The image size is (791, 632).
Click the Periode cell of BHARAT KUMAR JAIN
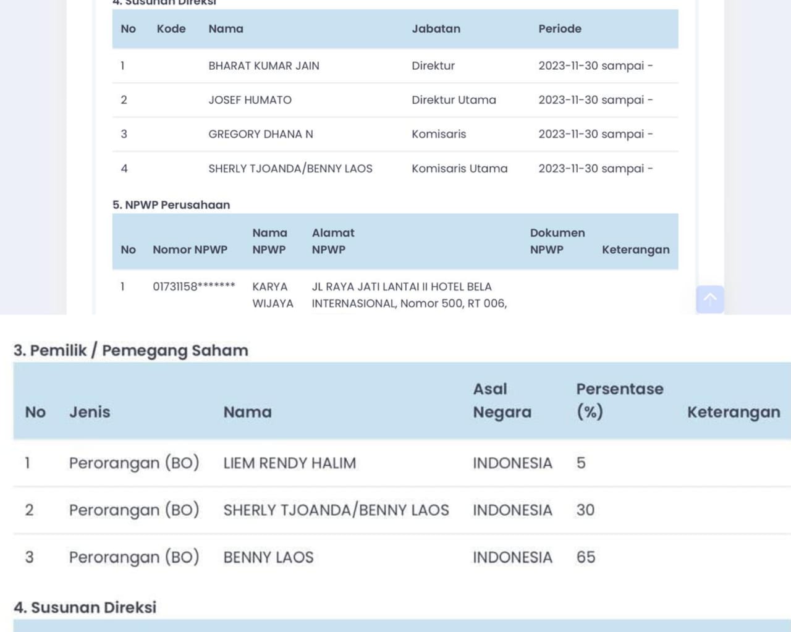click(595, 65)
